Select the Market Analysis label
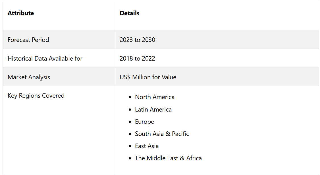 tap(29, 77)
